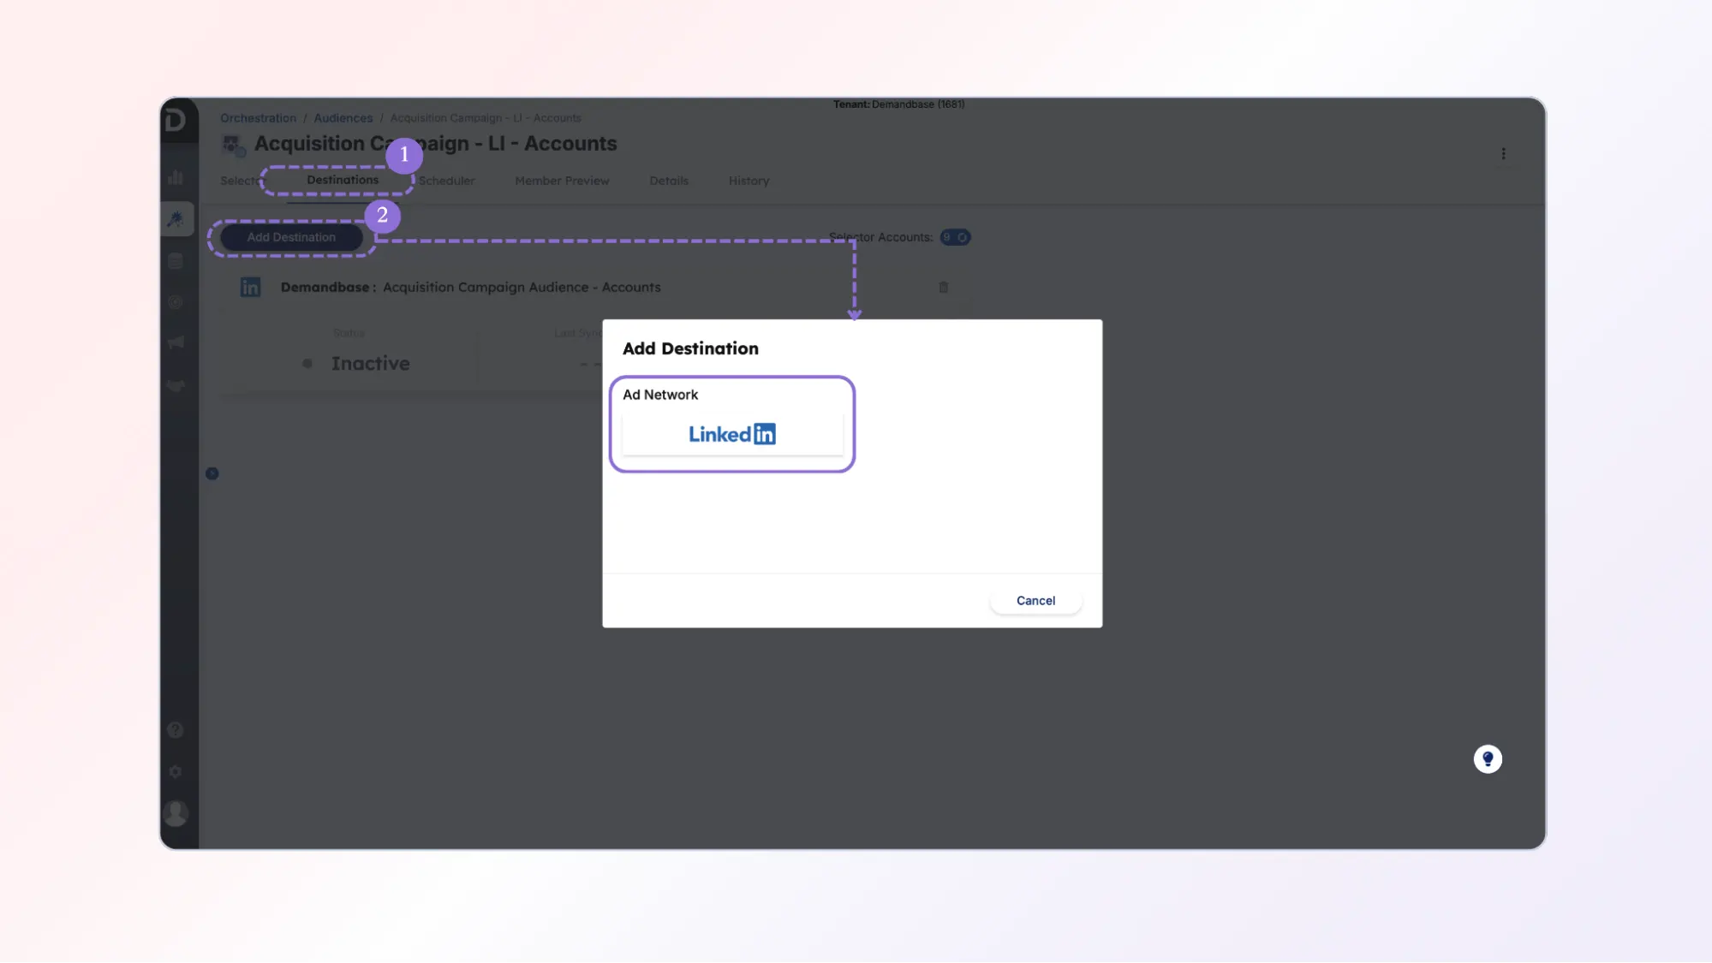
Task: Open the database stack sidebar icon
Action: coord(176,261)
